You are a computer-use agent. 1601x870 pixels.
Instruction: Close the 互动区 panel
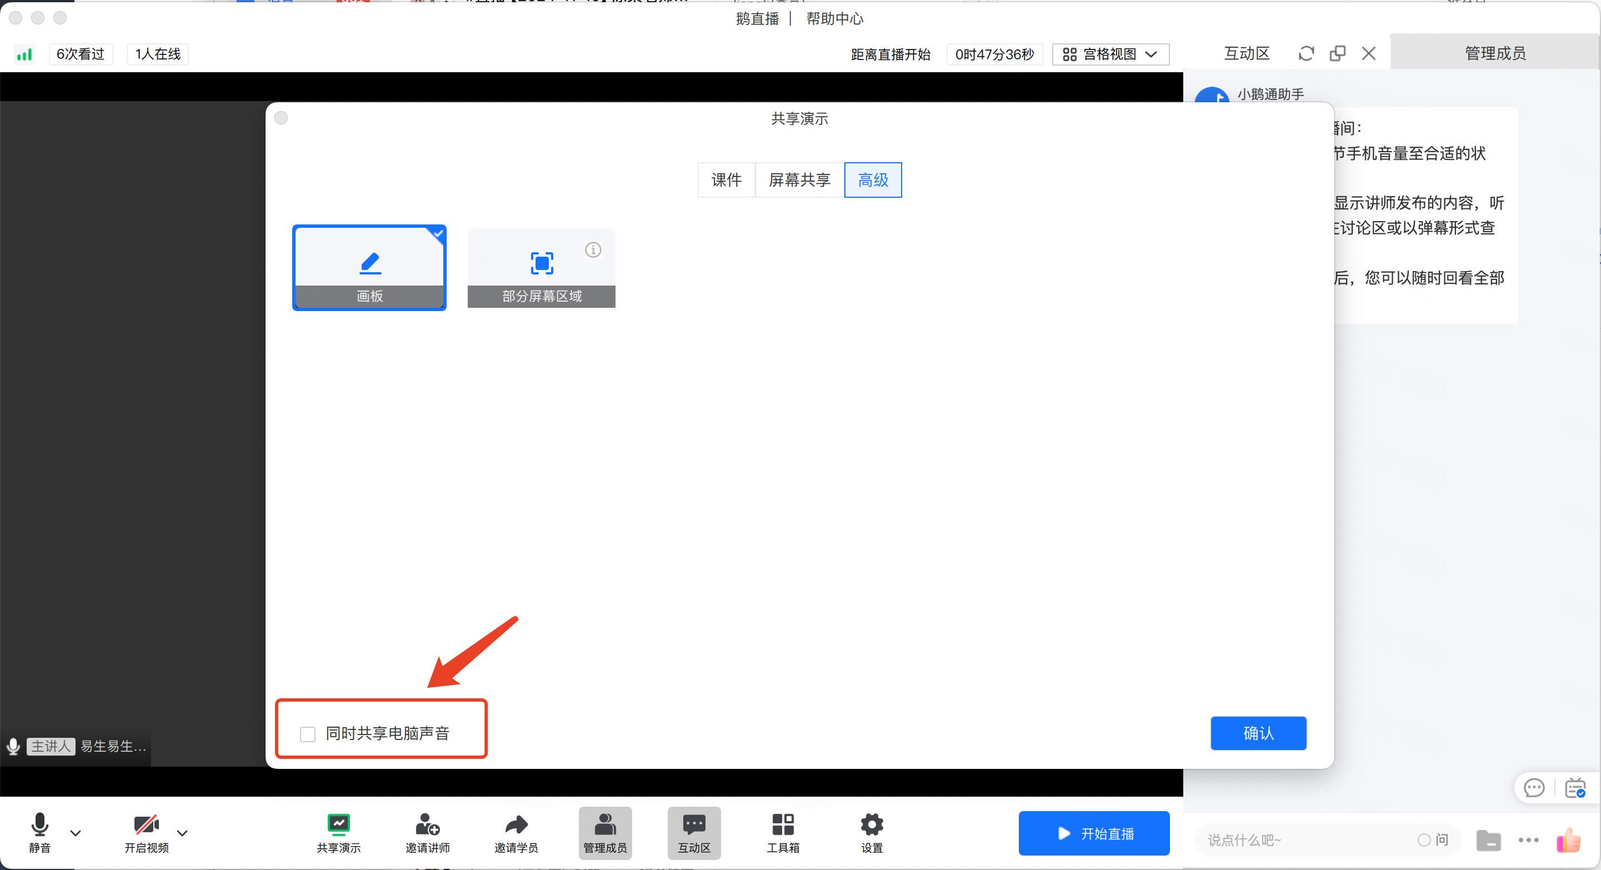pos(1369,53)
